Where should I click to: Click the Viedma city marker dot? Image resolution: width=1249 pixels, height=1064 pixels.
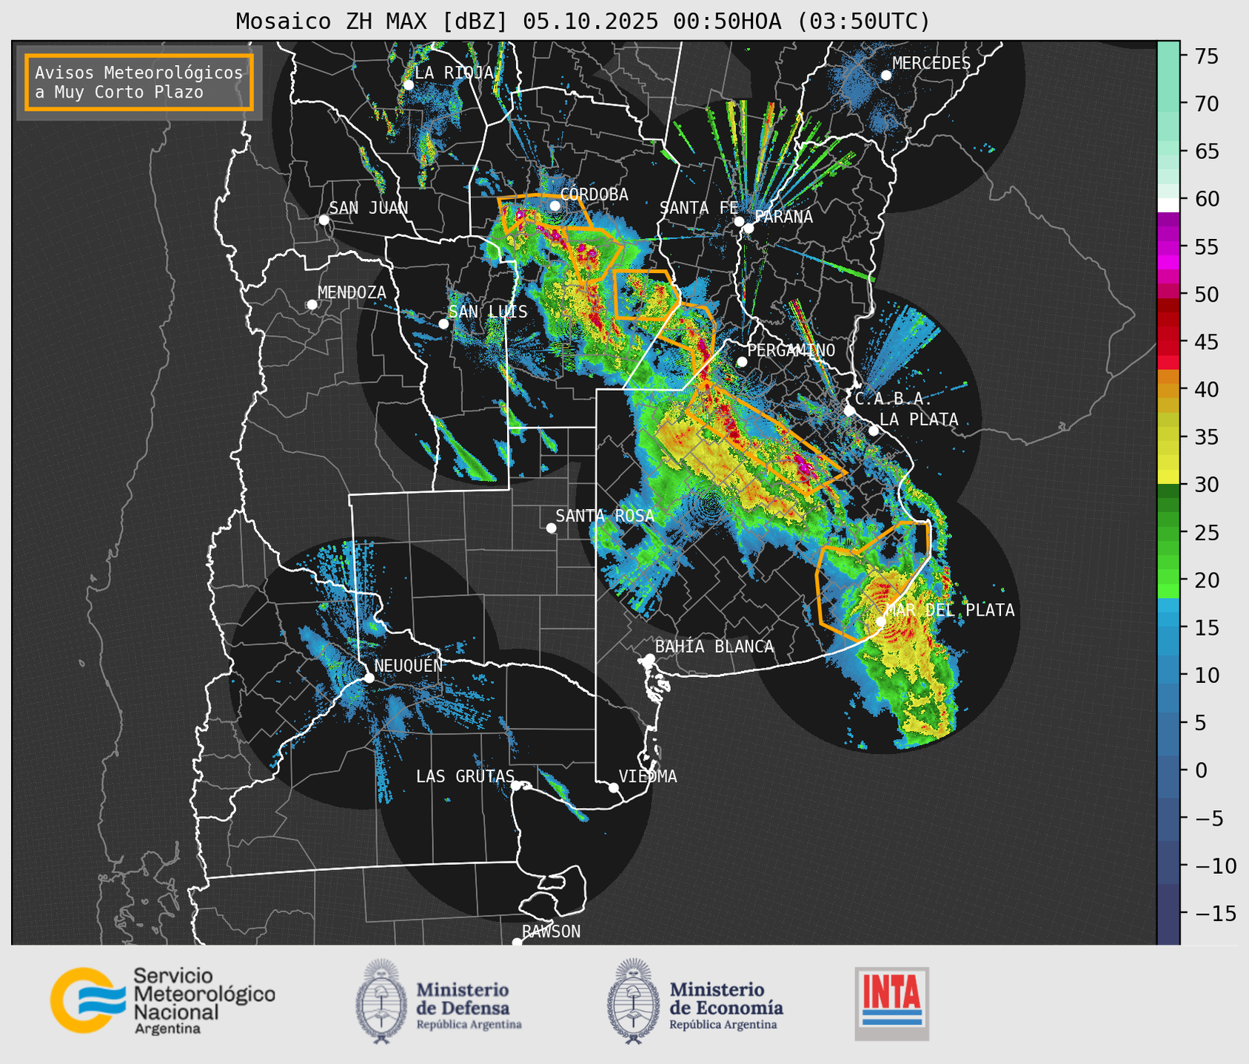pyautogui.click(x=614, y=787)
